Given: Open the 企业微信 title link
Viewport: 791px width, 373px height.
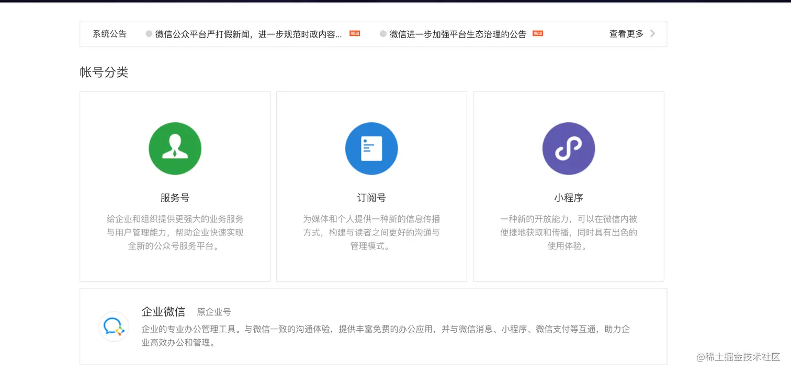Looking at the screenshot, I should 163,312.
